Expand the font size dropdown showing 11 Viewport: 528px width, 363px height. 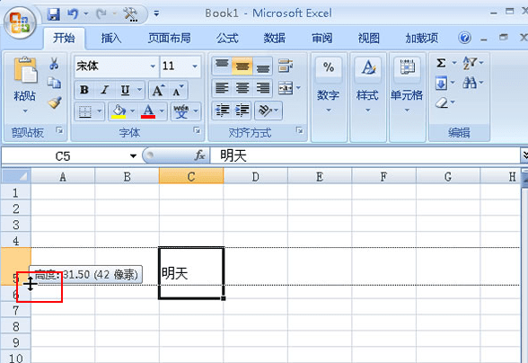[x=195, y=66]
